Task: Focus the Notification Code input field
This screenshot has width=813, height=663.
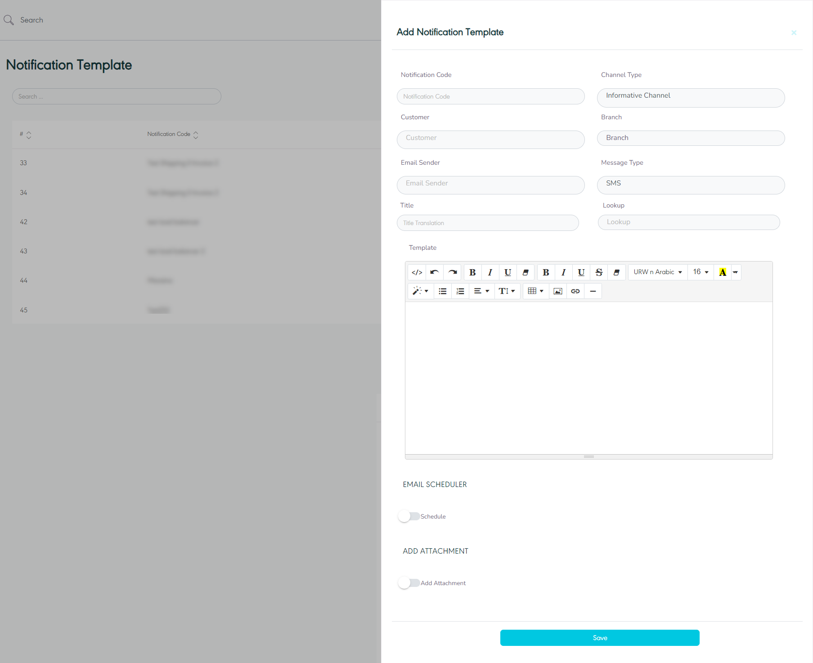Action: click(490, 96)
